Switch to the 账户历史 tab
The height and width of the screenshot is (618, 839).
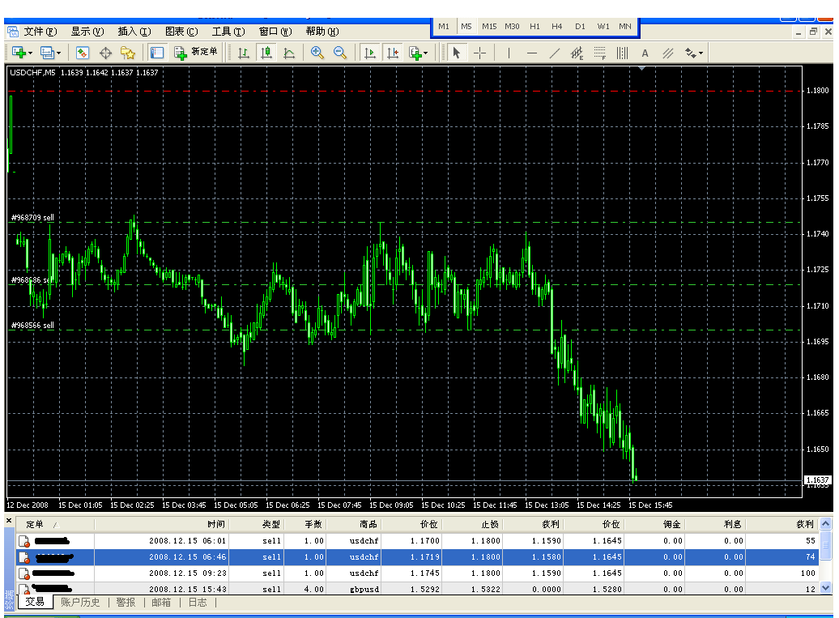click(x=80, y=603)
